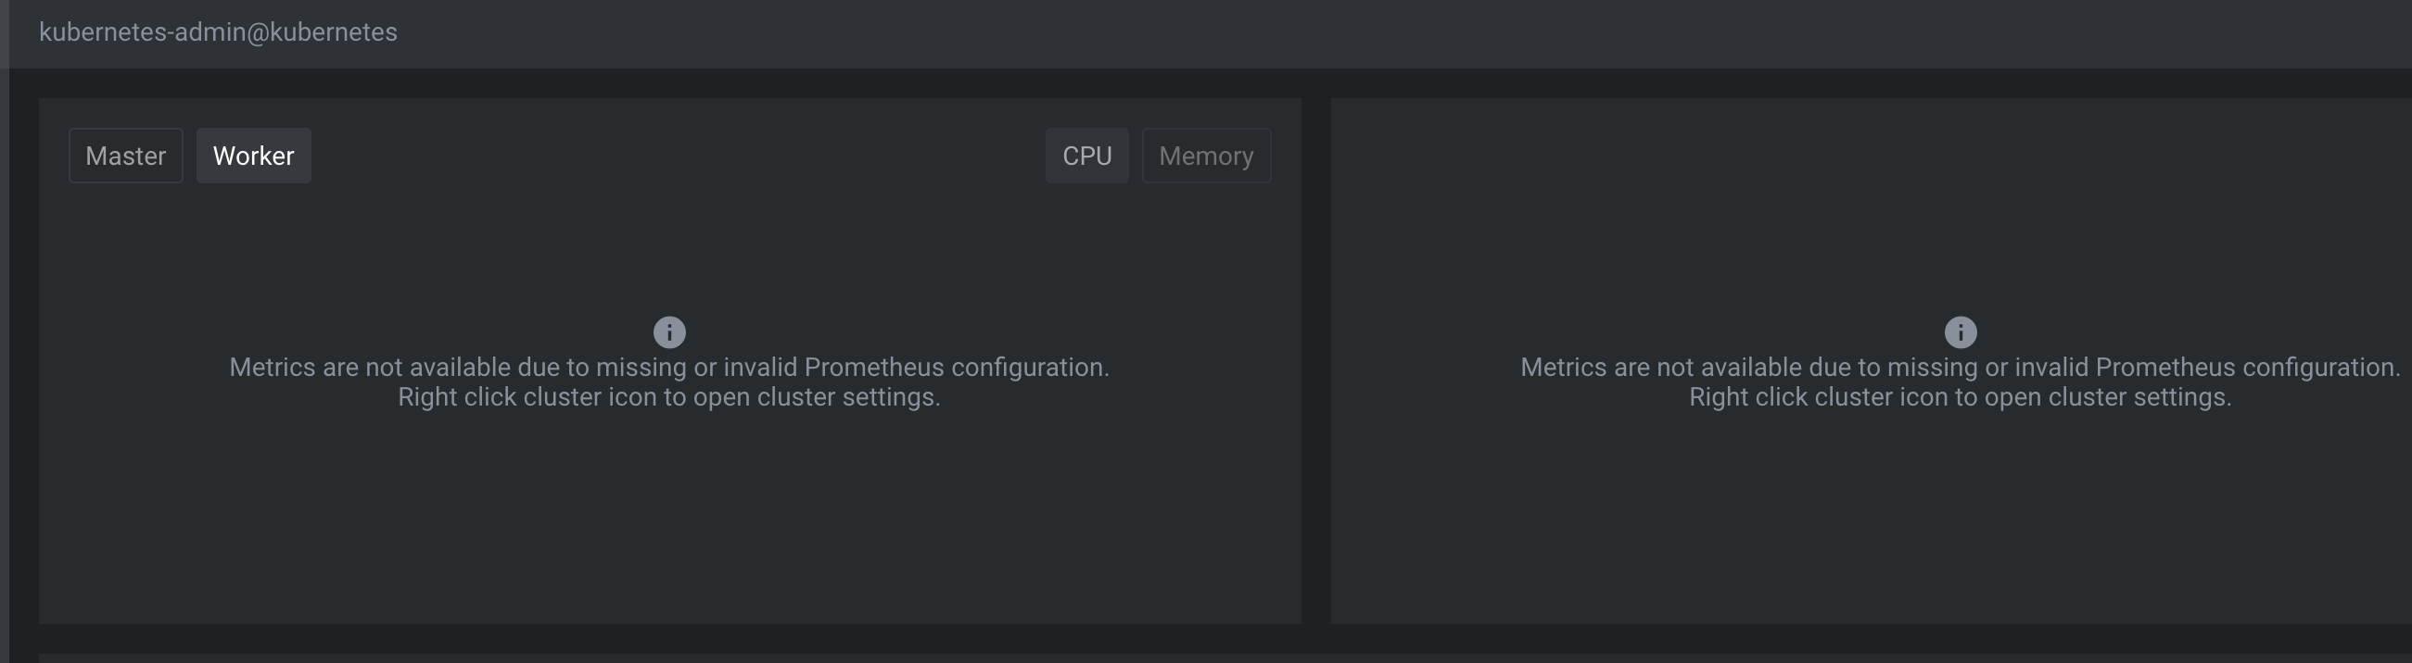Show CPU usage for the selected nodes
The width and height of the screenshot is (2412, 663).
point(1086,156)
